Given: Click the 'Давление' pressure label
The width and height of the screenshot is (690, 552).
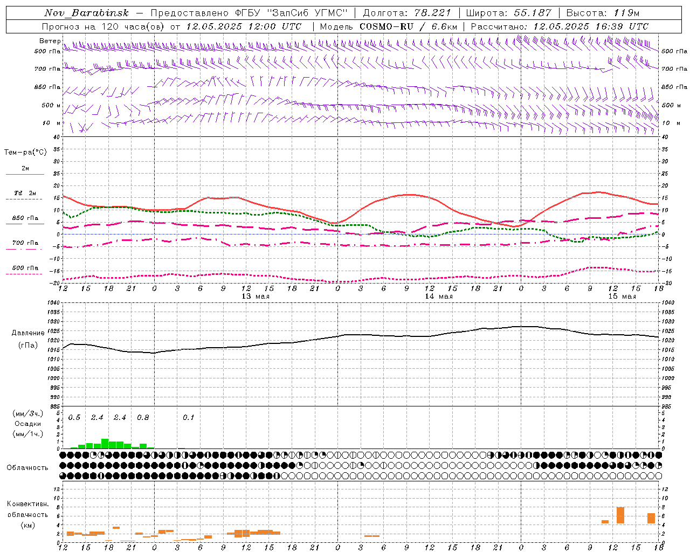Looking at the screenshot, I should tap(28, 333).
